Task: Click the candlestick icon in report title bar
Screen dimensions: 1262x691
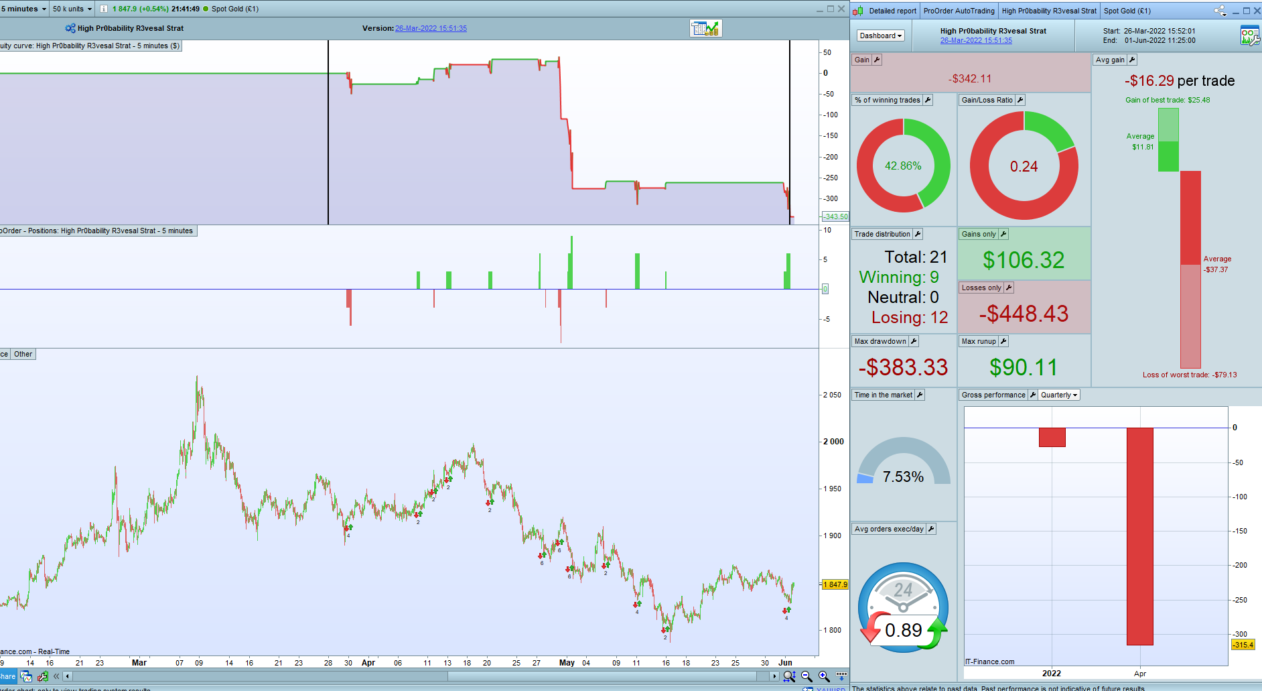Action: (857, 11)
